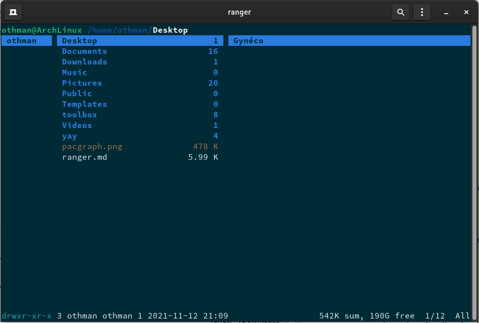
Task: Open the Music directory
Action: point(74,73)
